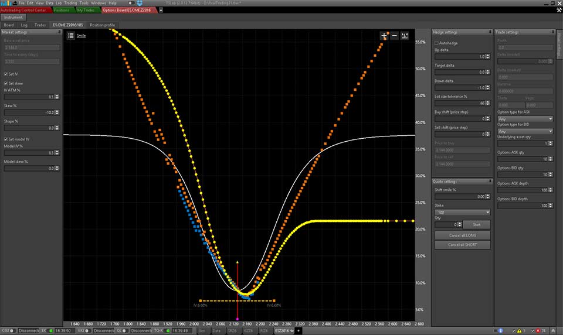Viewport: 563px width, 335px height.
Task: Click the icon next to TSLab logo
Action: click(x=15, y=3)
